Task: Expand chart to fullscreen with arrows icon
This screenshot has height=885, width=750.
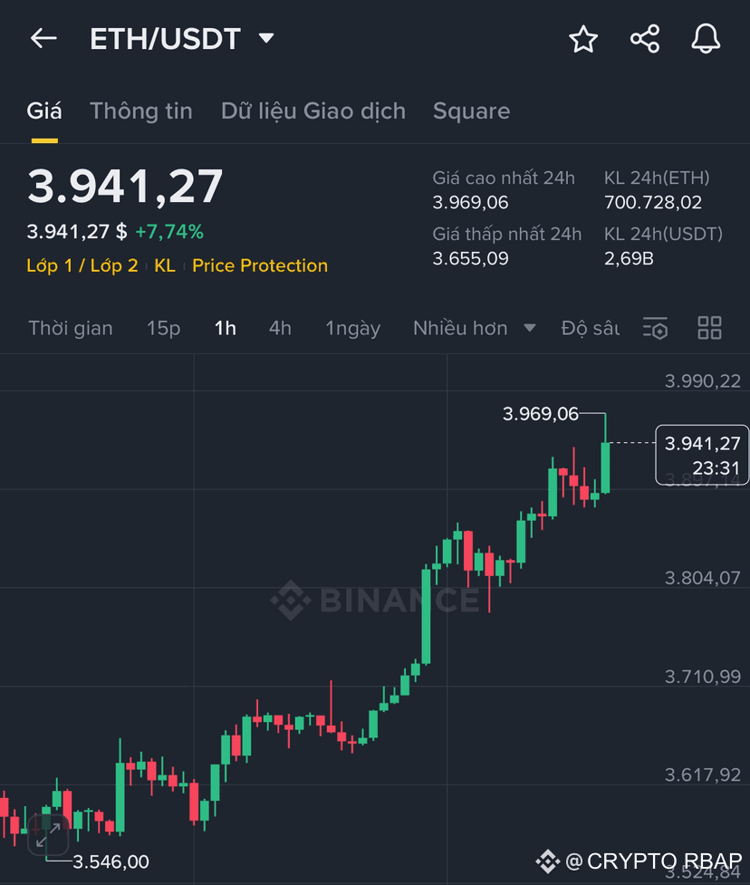Action: click(x=49, y=835)
